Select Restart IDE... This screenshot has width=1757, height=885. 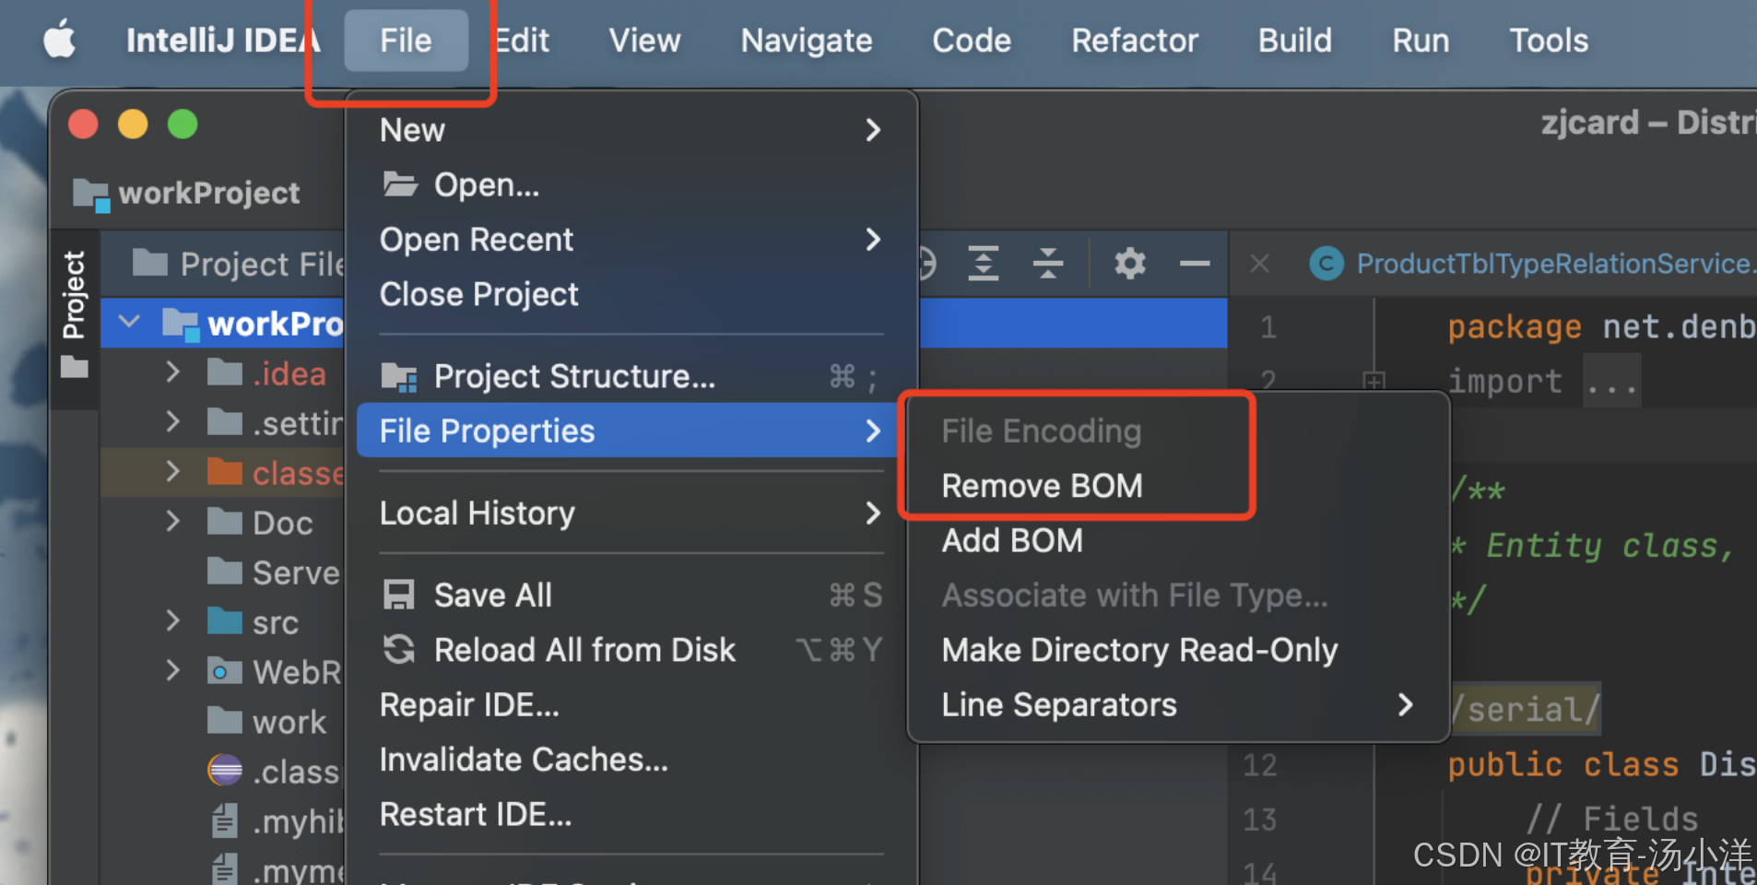point(631,814)
